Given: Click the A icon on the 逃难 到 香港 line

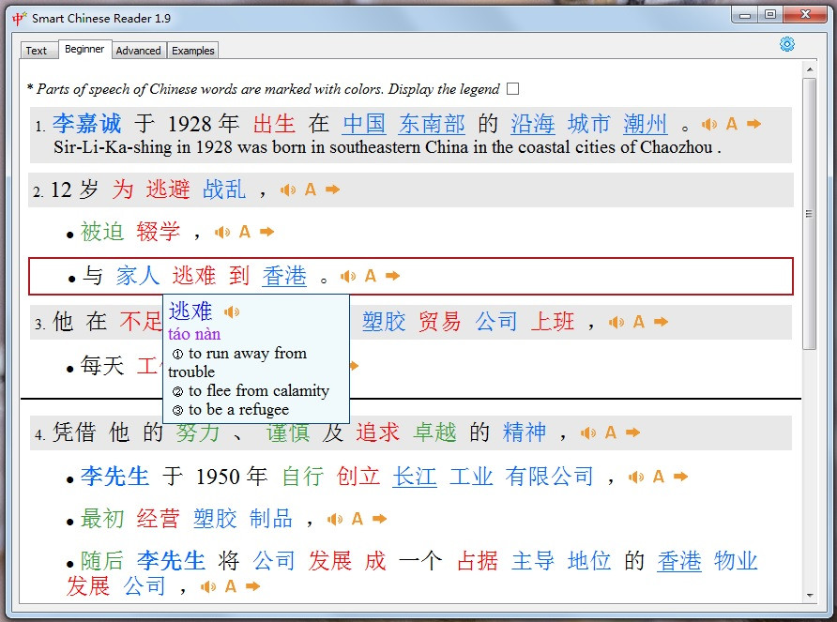Looking at the screenshot, I should 371,276.
